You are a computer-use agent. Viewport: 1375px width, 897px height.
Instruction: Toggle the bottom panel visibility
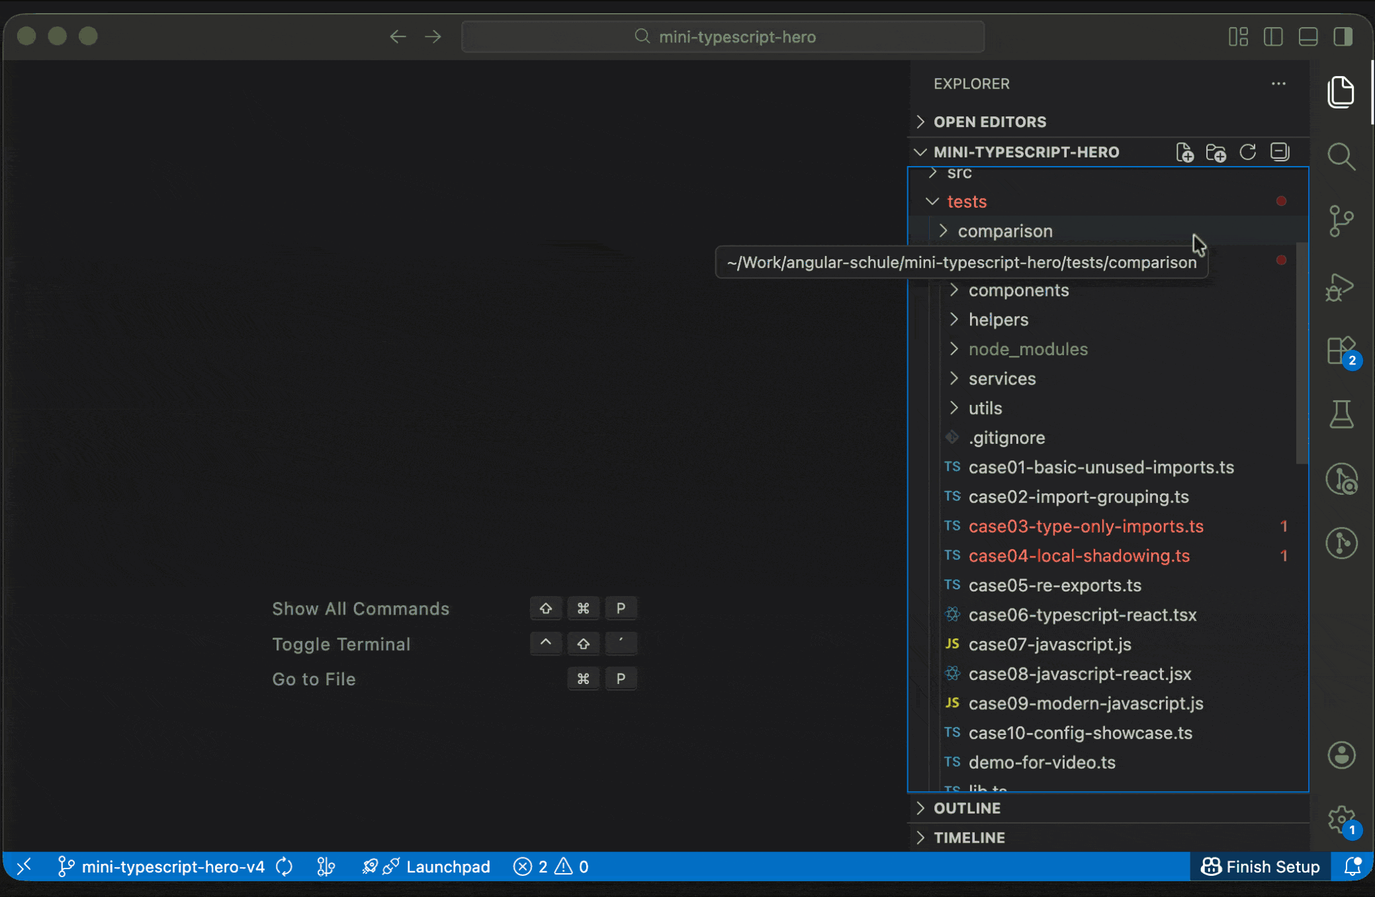(x=1308, y=36)
